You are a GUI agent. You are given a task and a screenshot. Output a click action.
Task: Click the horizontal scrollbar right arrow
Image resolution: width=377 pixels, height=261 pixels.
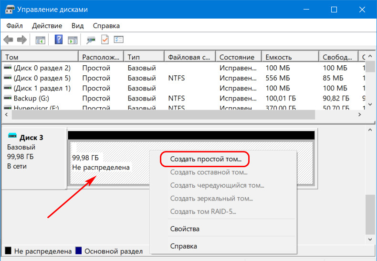(x=360, y=115)
